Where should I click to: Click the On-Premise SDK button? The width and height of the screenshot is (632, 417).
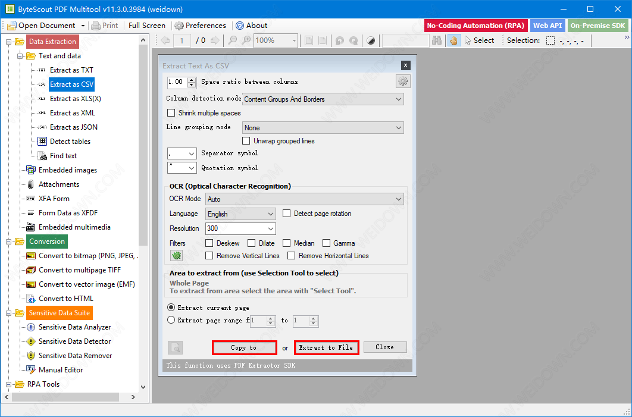pos(597,26)
